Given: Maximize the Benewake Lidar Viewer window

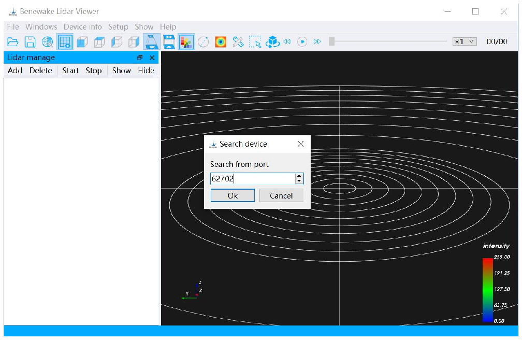Looking at the screenshot, I should [x=475, y=12].
